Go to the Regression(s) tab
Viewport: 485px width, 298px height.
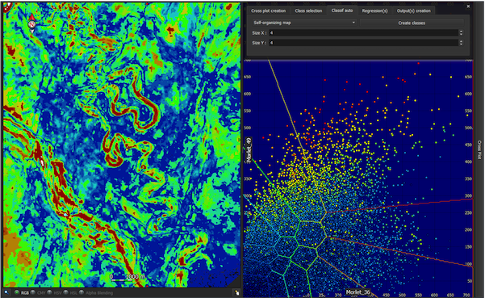click(x=374, y=10)
